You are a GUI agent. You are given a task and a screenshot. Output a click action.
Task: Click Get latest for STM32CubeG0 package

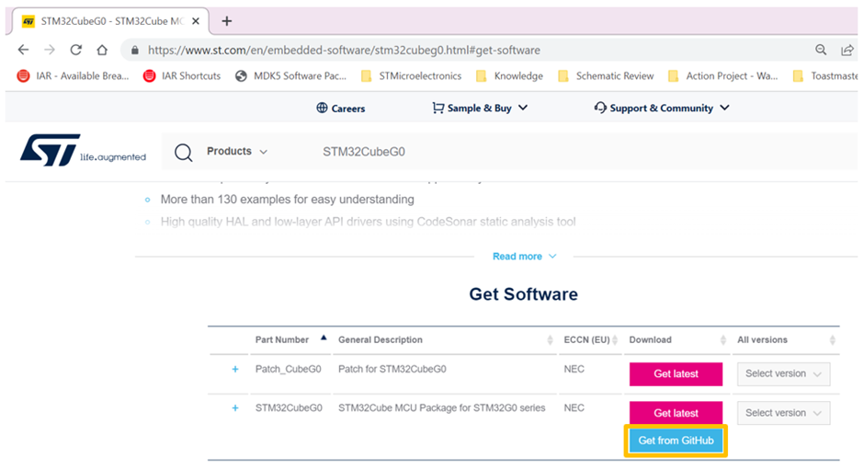click(x=676, y=413)
